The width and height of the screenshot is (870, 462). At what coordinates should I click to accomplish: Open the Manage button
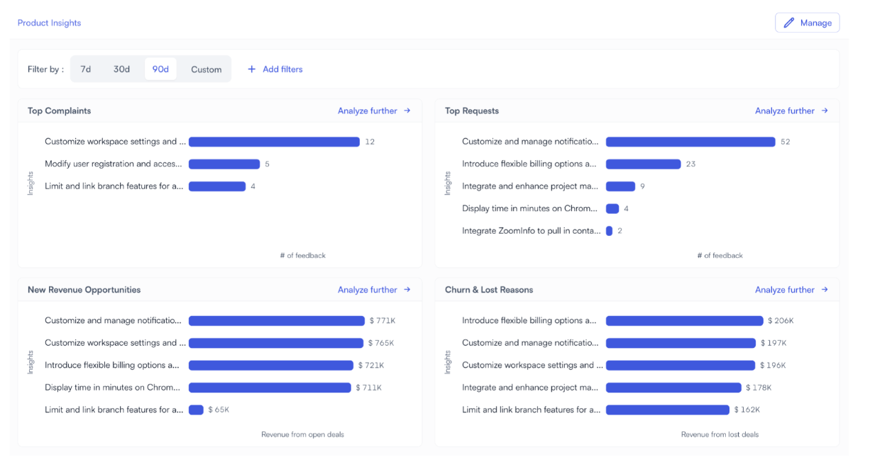pos(807,23)
